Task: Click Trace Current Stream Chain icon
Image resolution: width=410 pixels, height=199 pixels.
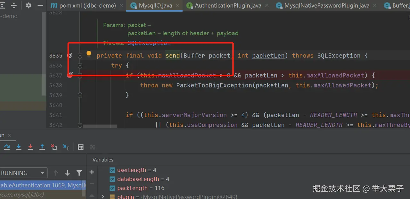Action: 92,147
